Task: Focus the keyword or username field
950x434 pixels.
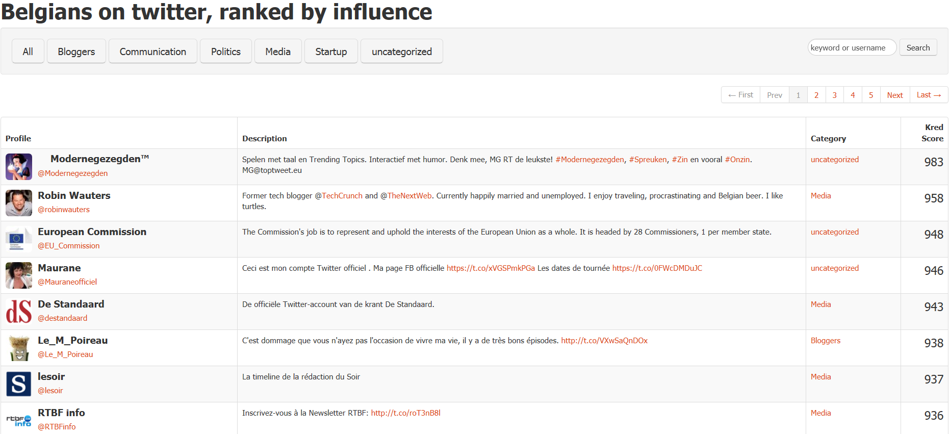Action: tap(852, 47)
